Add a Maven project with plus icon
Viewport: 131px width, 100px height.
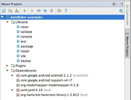(25, 11)
